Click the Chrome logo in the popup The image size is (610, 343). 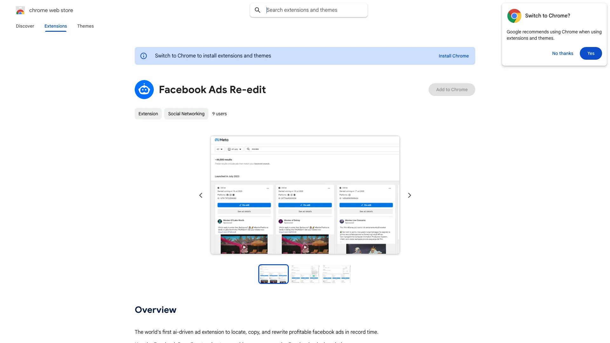(514, 16)
